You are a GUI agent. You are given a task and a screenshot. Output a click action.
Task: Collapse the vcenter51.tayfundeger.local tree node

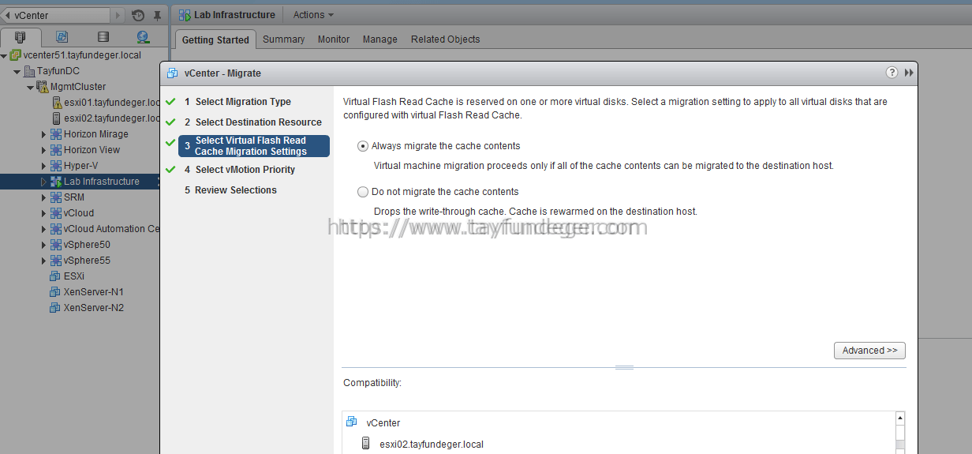[x=5, y=56]
